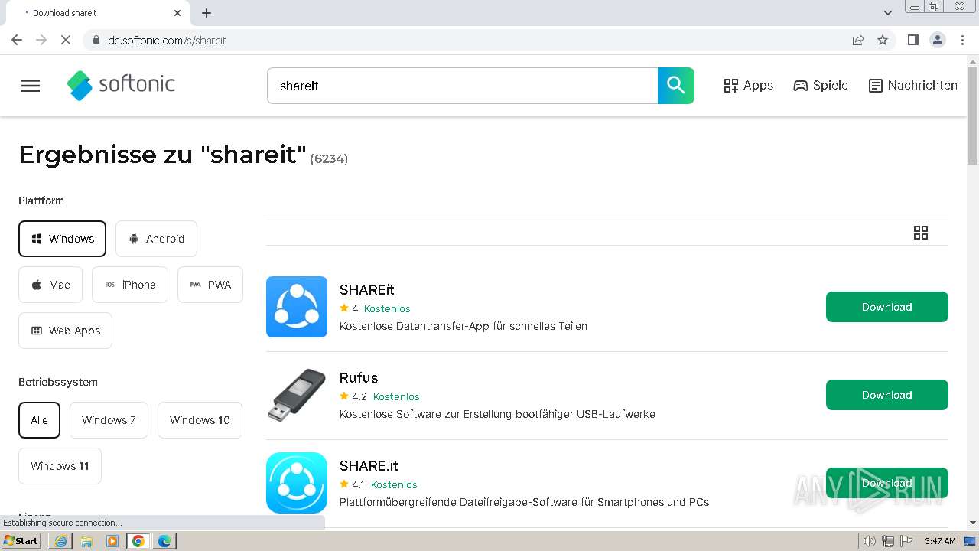Click the Softonic logo
Image resolution: width=979 pixels, height=551 pixels.
click(x=121, y=85)
